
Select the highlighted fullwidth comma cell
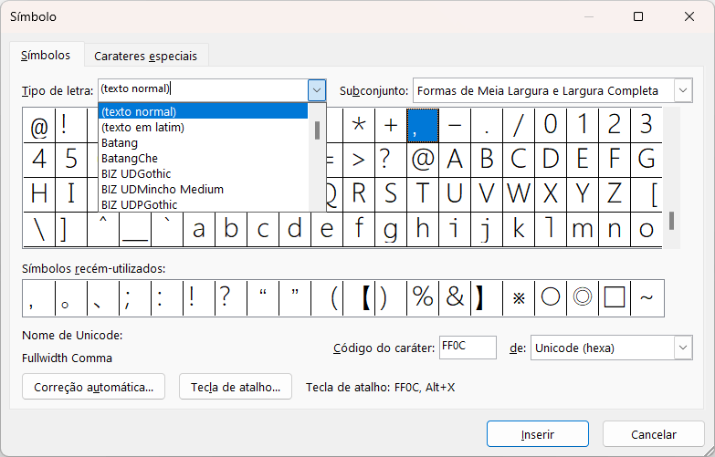(x=423, y=125)
